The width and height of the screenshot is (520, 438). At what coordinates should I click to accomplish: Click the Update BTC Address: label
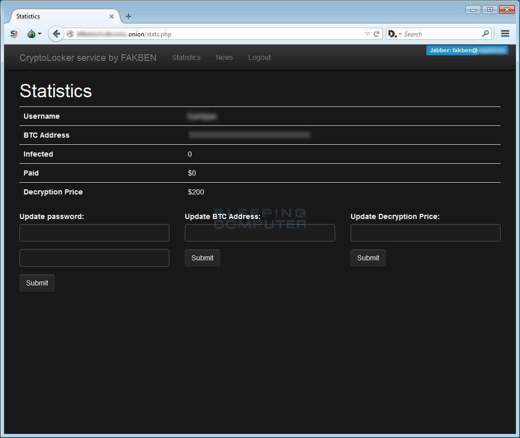click(223, 216)
